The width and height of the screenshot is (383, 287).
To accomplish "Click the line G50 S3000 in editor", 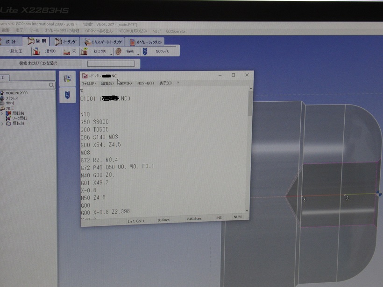I will (x=94, y=122).
